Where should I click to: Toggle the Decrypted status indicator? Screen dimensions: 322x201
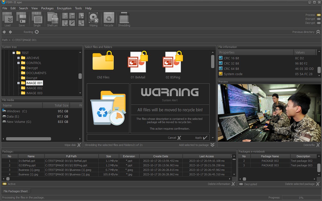point(241,184)
